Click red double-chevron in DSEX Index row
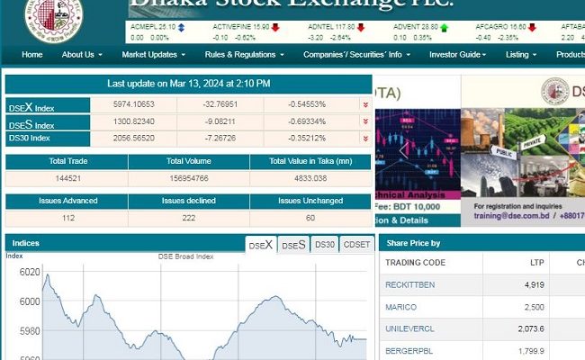The width and height of the screenshot is (585, 360). [364, 105]
